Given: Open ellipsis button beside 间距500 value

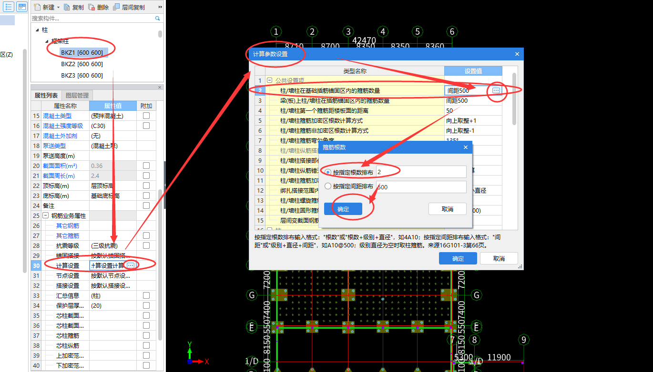Looking at the screenshot, I should 496,90.
